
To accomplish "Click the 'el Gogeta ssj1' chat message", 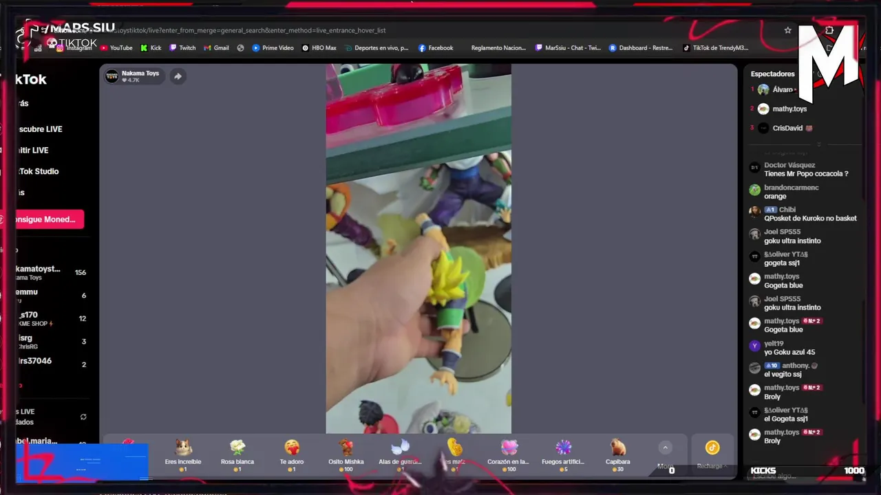I will (x=786, y=419).
